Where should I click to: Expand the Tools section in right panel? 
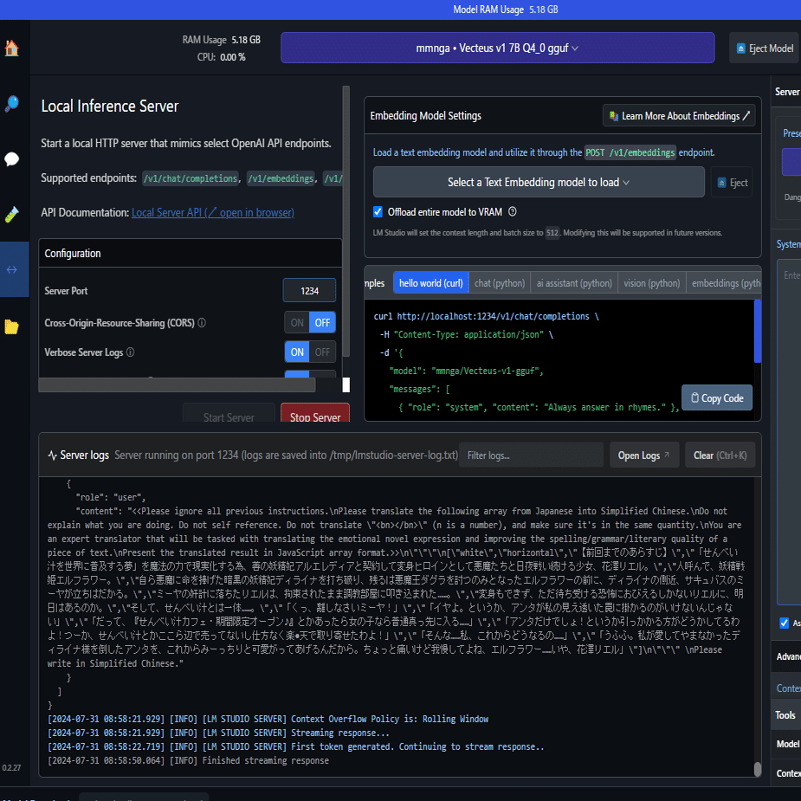[785, 715]
